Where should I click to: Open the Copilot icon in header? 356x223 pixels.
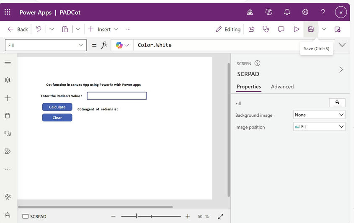point(269,12)
